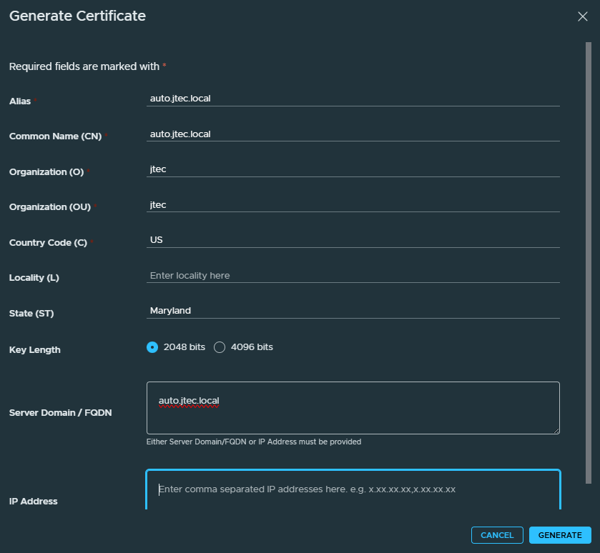The image size is (600, 553).
Task: Focus the Alias input field
Action: (x=353, y=99)
